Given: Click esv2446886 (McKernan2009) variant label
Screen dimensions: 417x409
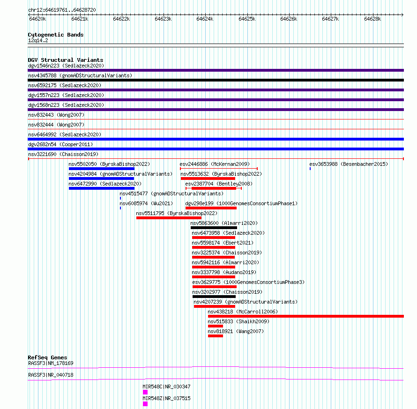Looking at the screenshot, I should (x=215, y=164).
